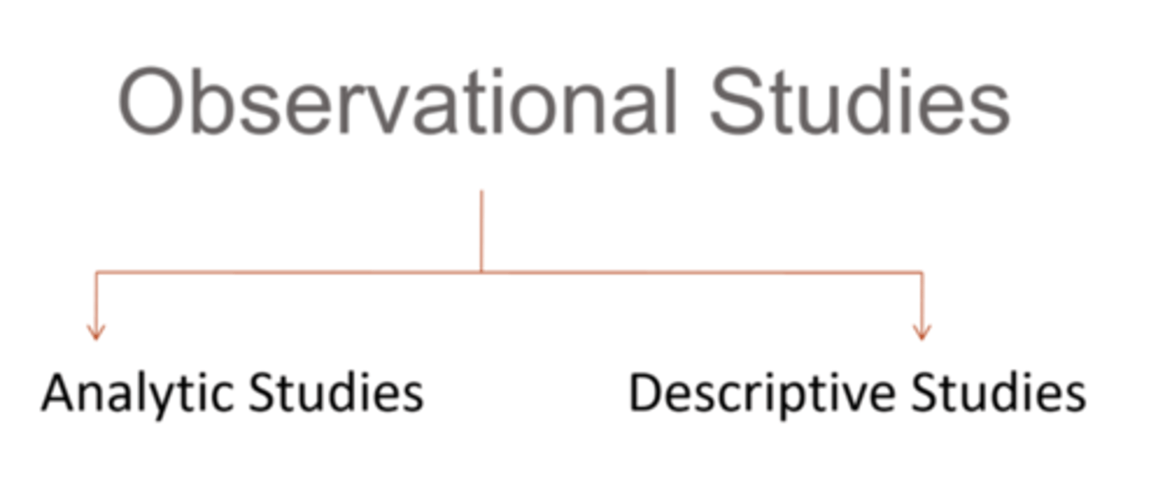
Task: Click the word "Analytic"
Action: (136, 394)
